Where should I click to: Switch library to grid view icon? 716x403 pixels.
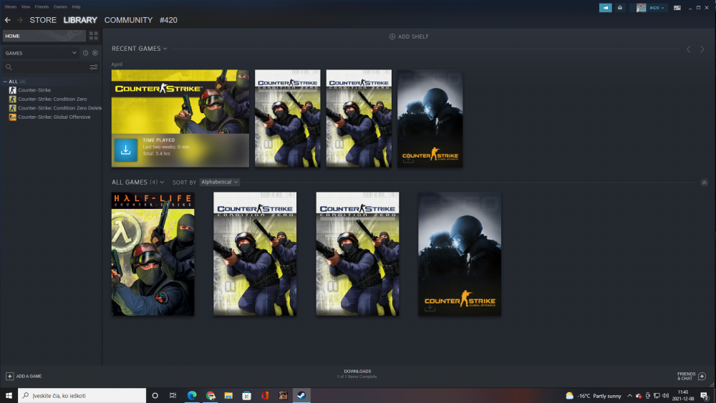pyautogui.click(x=94, y=36)
